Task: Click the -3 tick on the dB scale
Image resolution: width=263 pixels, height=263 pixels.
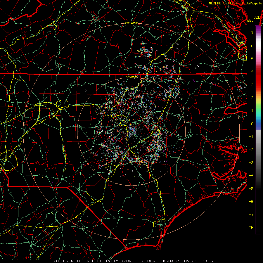Action: tap(251, 163)
